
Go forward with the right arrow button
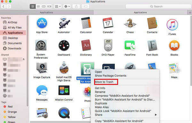(9, 6)
